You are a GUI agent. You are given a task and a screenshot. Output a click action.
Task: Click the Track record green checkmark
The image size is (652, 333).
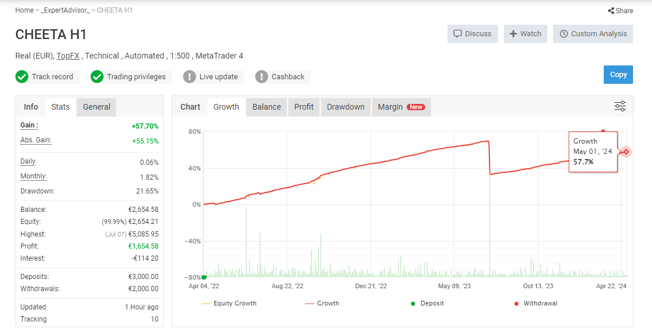22,77
